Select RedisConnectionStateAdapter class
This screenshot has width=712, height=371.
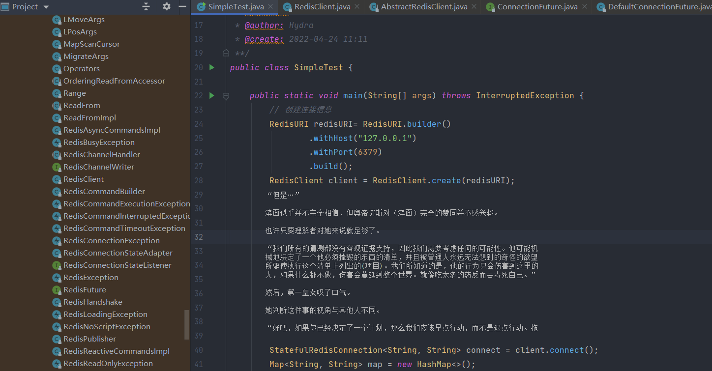click(118, 253)
